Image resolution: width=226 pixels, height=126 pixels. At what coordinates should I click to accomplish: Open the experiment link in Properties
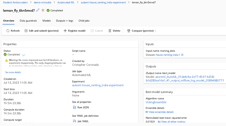(x=98, y=85)
